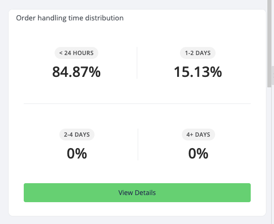Image resolution: width=274 pixels, height=224 pixels.
Task: Click the divider between 2-4 DAYS and 4+ DAYS
Action: (138, 144)
